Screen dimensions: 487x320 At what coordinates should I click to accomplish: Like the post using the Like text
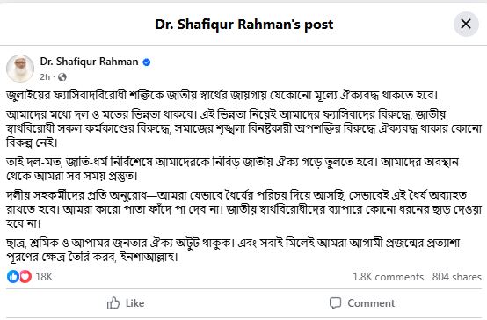(134, 303)
